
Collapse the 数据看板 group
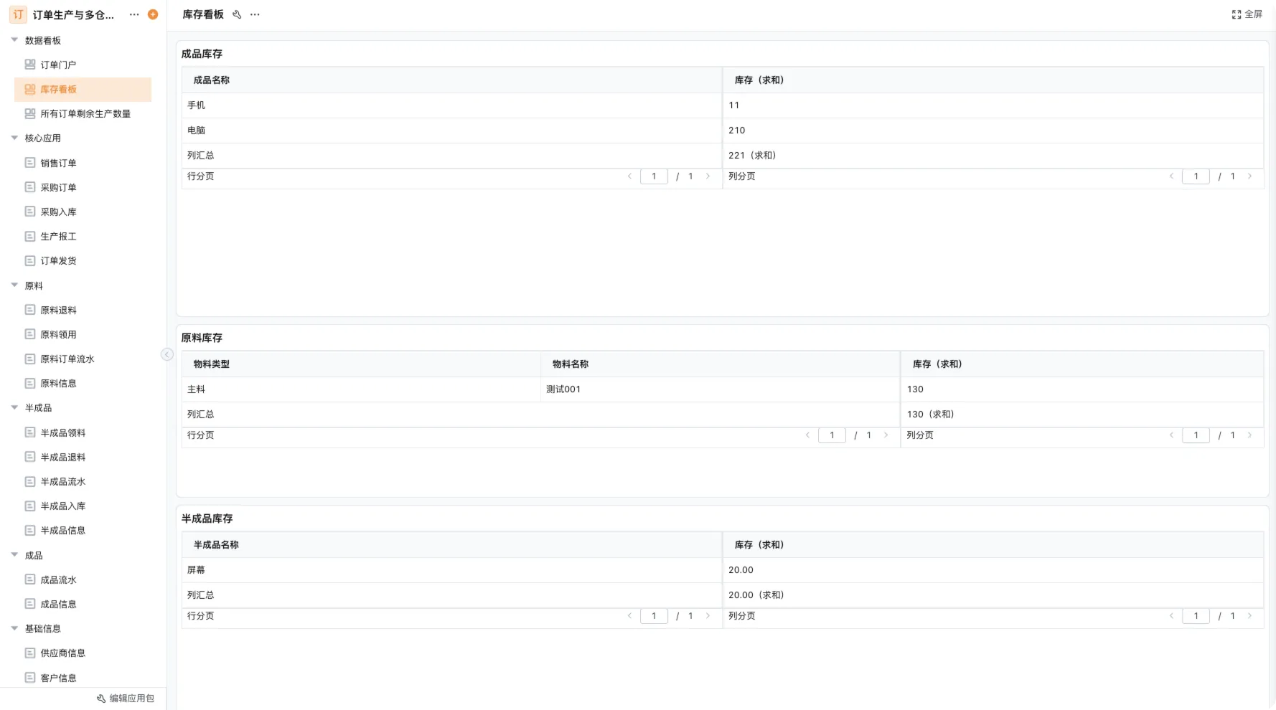14,40
